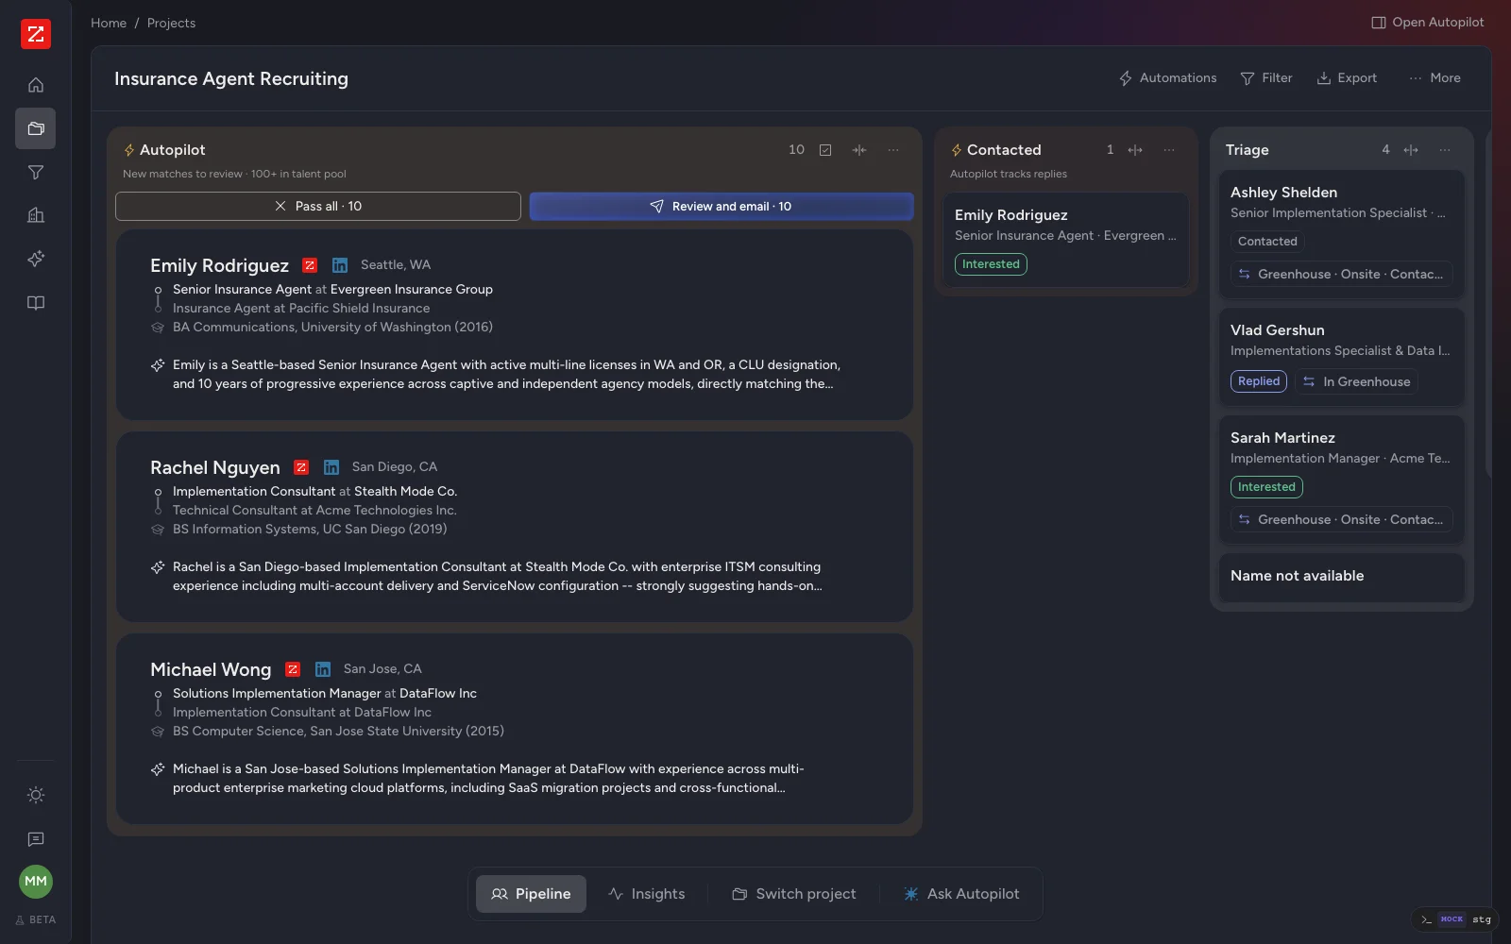
Task: Open Autopilot column more options
Action: tap(893, 150)
